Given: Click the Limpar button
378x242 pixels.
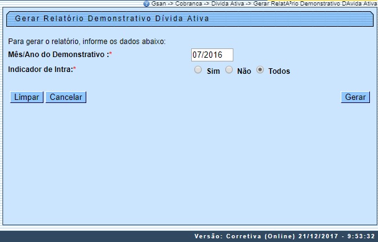Looking at the screenshot, I should (27, 97).
